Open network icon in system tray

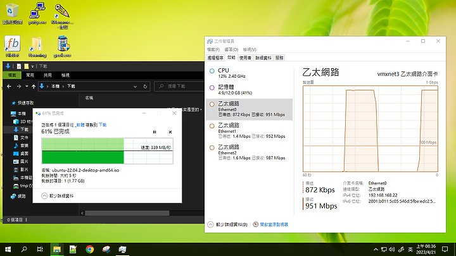(384, 249)
